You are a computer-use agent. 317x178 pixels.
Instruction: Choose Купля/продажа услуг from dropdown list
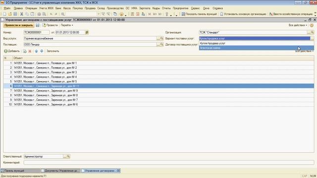click(257, 43)
